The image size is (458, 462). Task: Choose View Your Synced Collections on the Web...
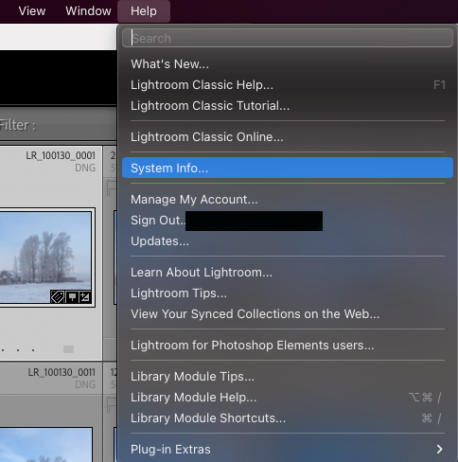coord(288,314)
